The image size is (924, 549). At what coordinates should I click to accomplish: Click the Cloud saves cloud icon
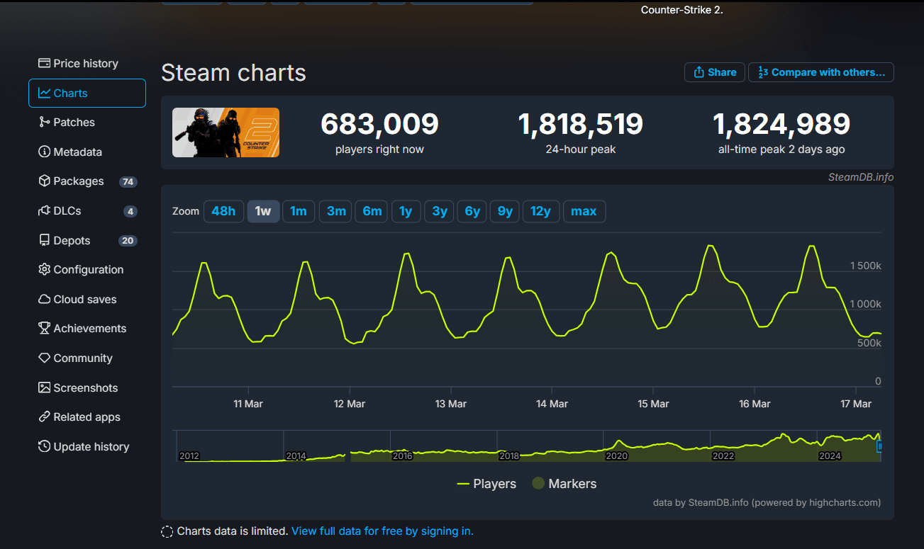point(44,299)
